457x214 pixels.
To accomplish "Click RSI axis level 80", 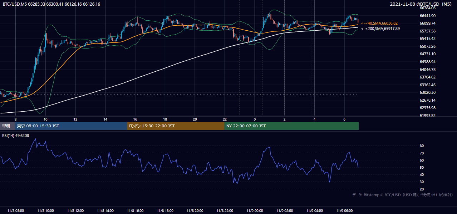I will pos(422,146).
